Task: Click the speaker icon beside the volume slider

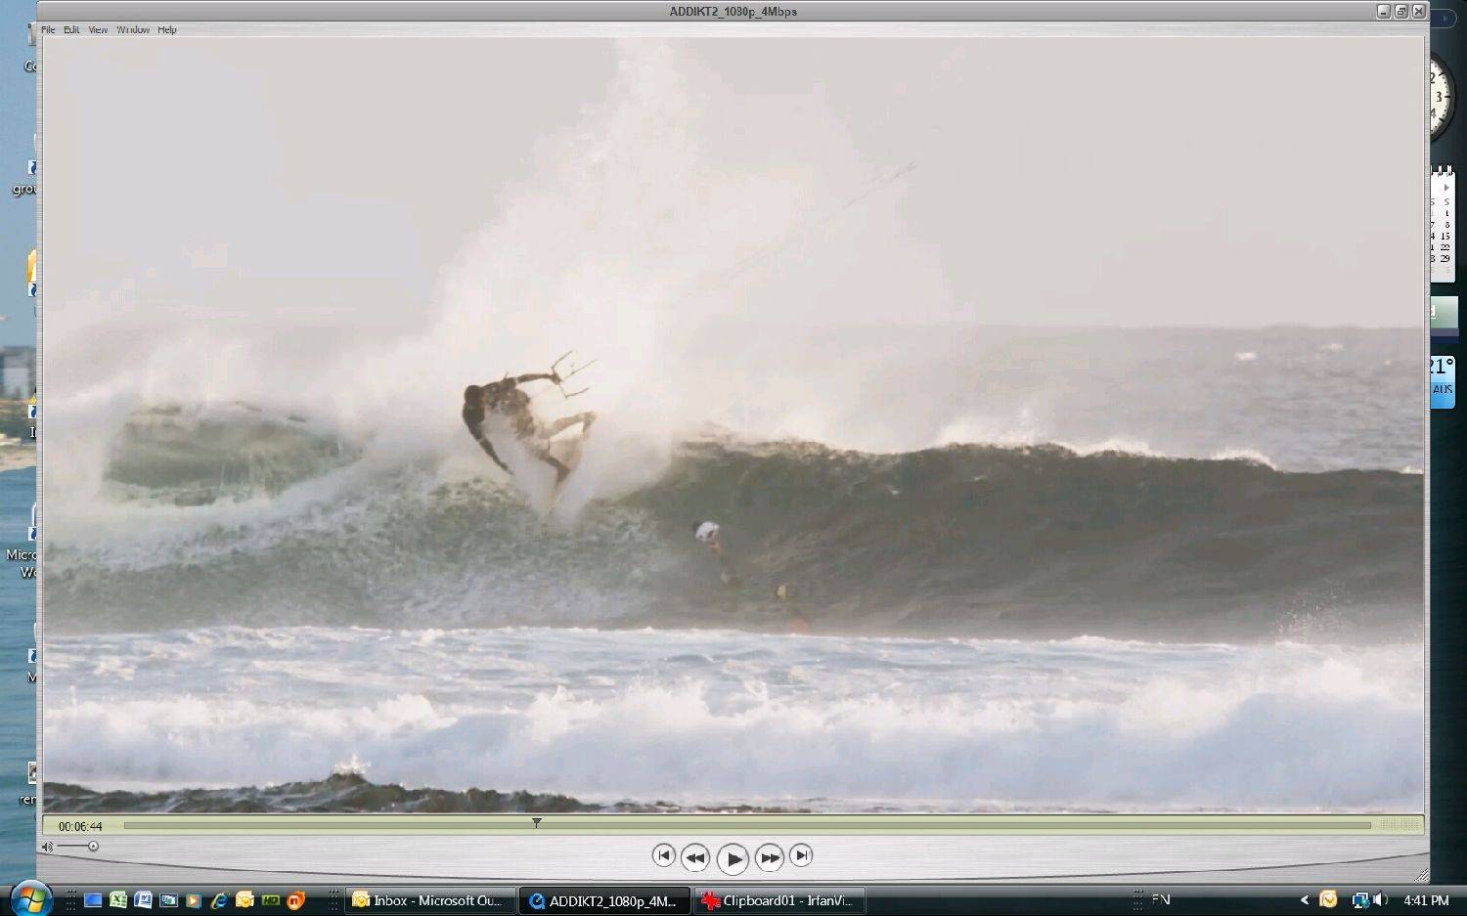Action: click(x=47, y=847)
